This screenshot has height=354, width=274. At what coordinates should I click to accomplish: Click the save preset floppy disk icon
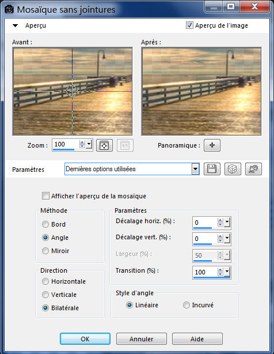212,169
